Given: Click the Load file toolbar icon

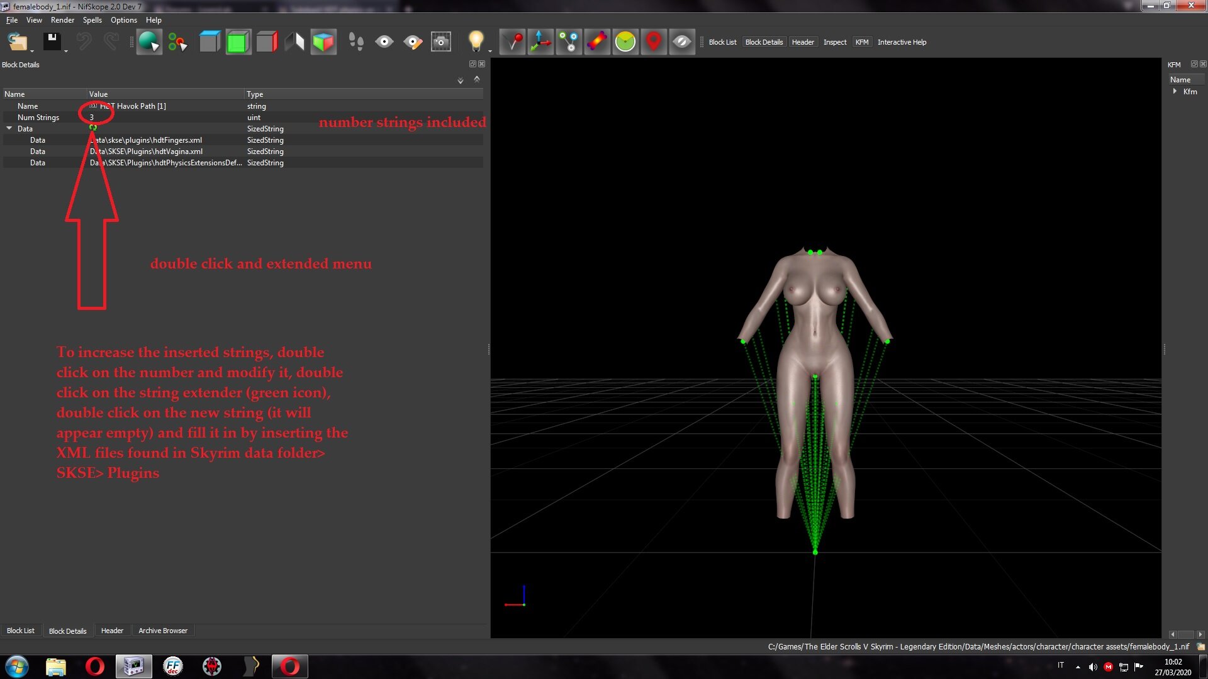Looking at the screenshot, I should (17, 42).
